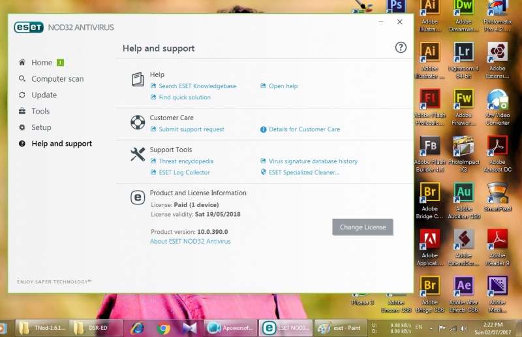Select the Adobe Acrobat DC icon
Viewport: 522px width, 337px height.
click(x=497, y=154)
